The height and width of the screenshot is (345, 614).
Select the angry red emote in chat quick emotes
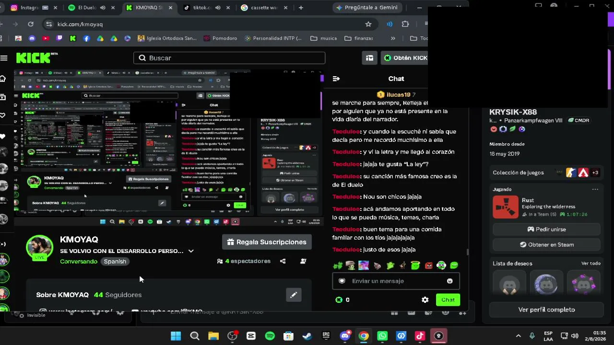428,265
